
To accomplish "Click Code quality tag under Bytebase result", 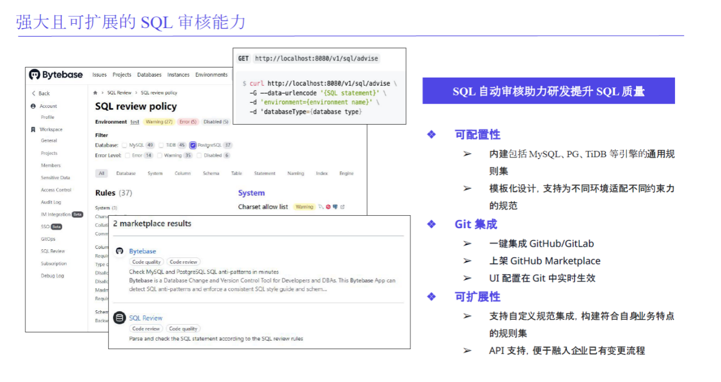I will [146, 262].
